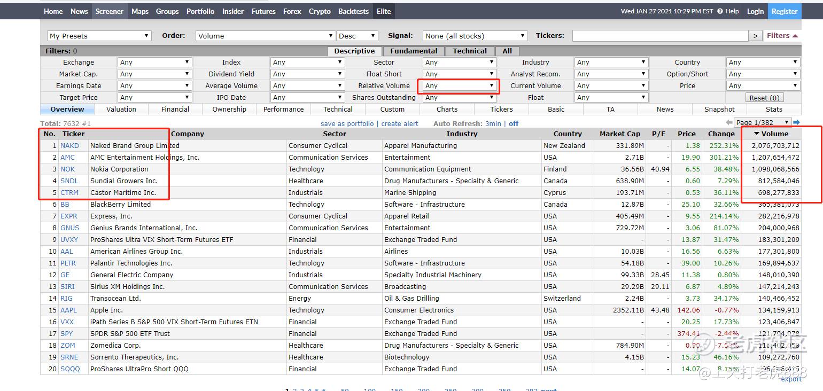This screenshot has width=823, height=391.
Task: Open the IPO Date filter dropdown
Action: point(307,98)
